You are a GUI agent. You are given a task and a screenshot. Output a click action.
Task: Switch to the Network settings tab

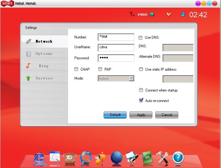(44, 41)
